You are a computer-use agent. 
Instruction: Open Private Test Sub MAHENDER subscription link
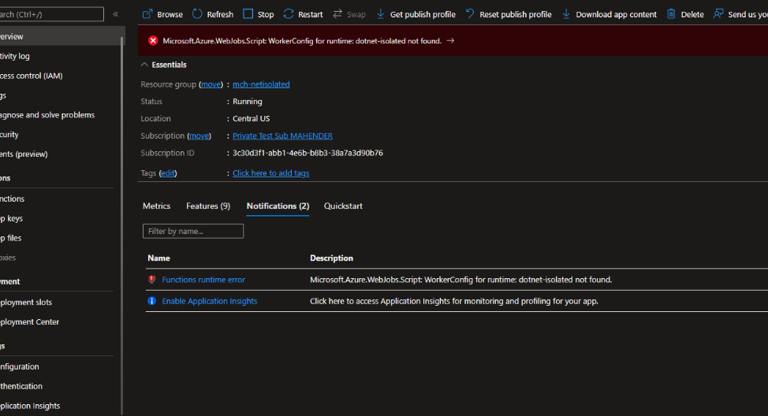[x=282, y=136]
